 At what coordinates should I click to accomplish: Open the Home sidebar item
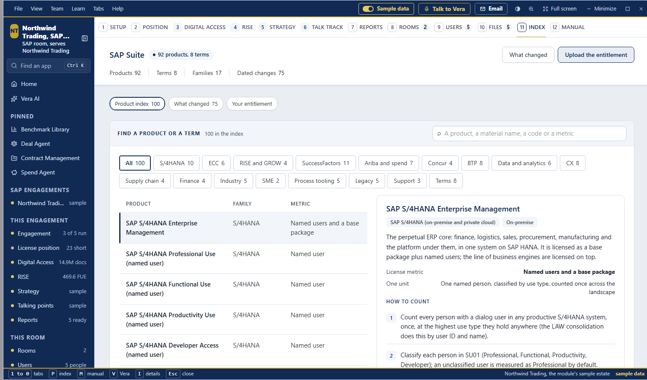tap(49, 84)
